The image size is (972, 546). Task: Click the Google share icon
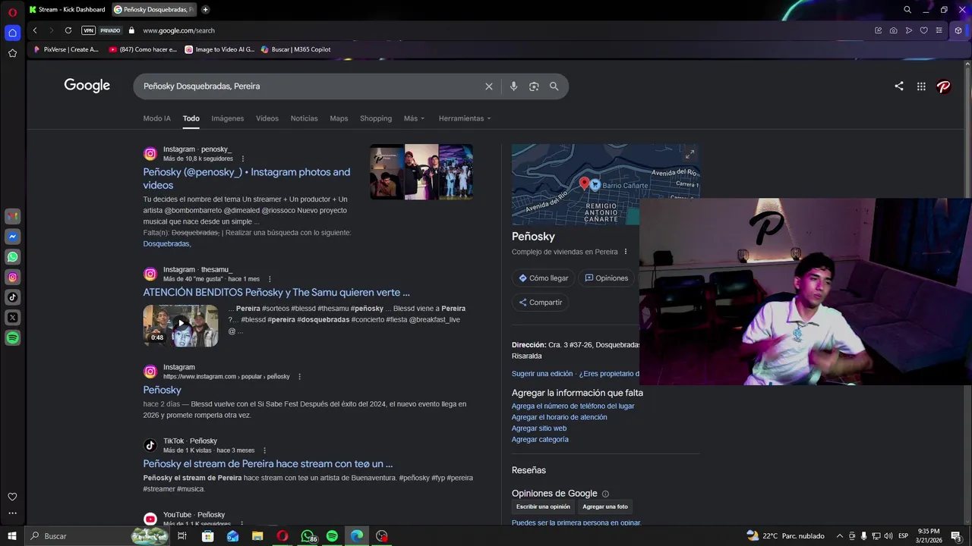[x=899, y=86]
